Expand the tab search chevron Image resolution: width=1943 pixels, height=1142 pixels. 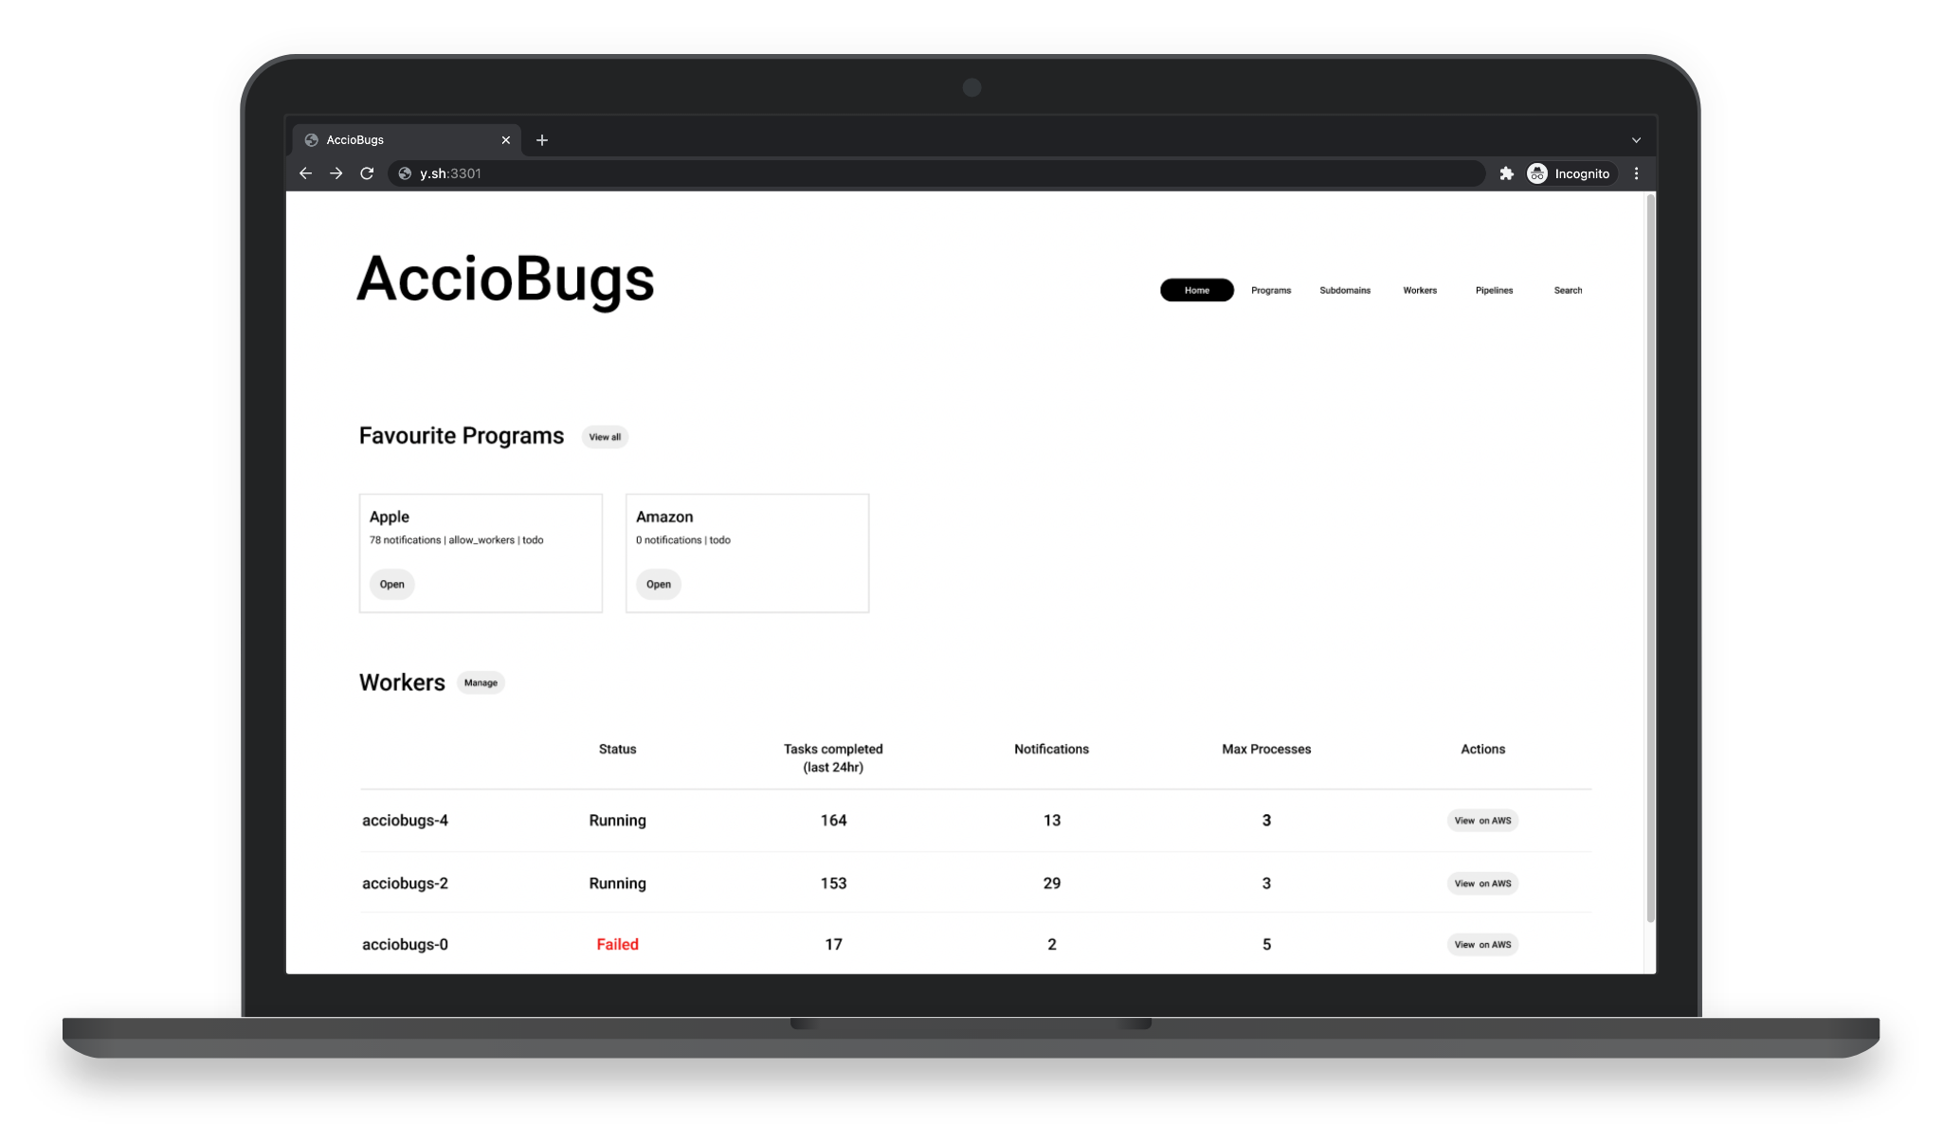(1636, 140)
